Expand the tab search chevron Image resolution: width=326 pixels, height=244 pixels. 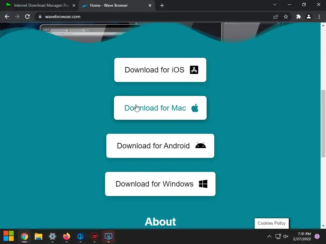click(275, 4)
